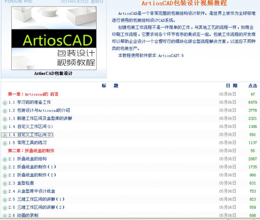Click the 05月06日 date in 第二章 row

[x=227, y=151]
